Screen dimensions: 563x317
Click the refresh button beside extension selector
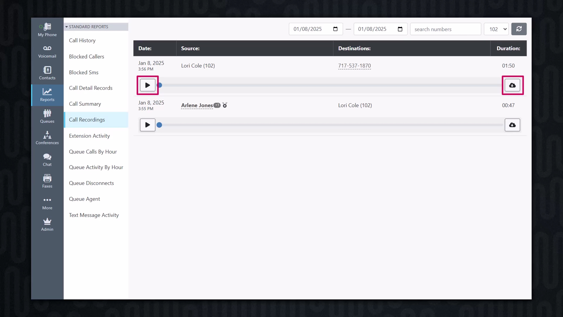click(x=519, y=29)
